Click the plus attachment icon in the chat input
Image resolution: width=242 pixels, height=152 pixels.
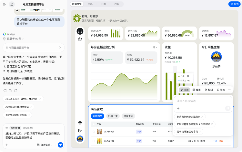(7, 145)
